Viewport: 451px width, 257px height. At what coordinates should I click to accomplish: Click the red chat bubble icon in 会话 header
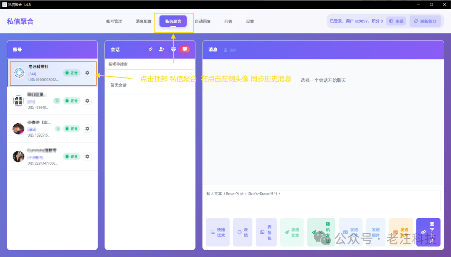pyautogui.click(x=185, y=49)
